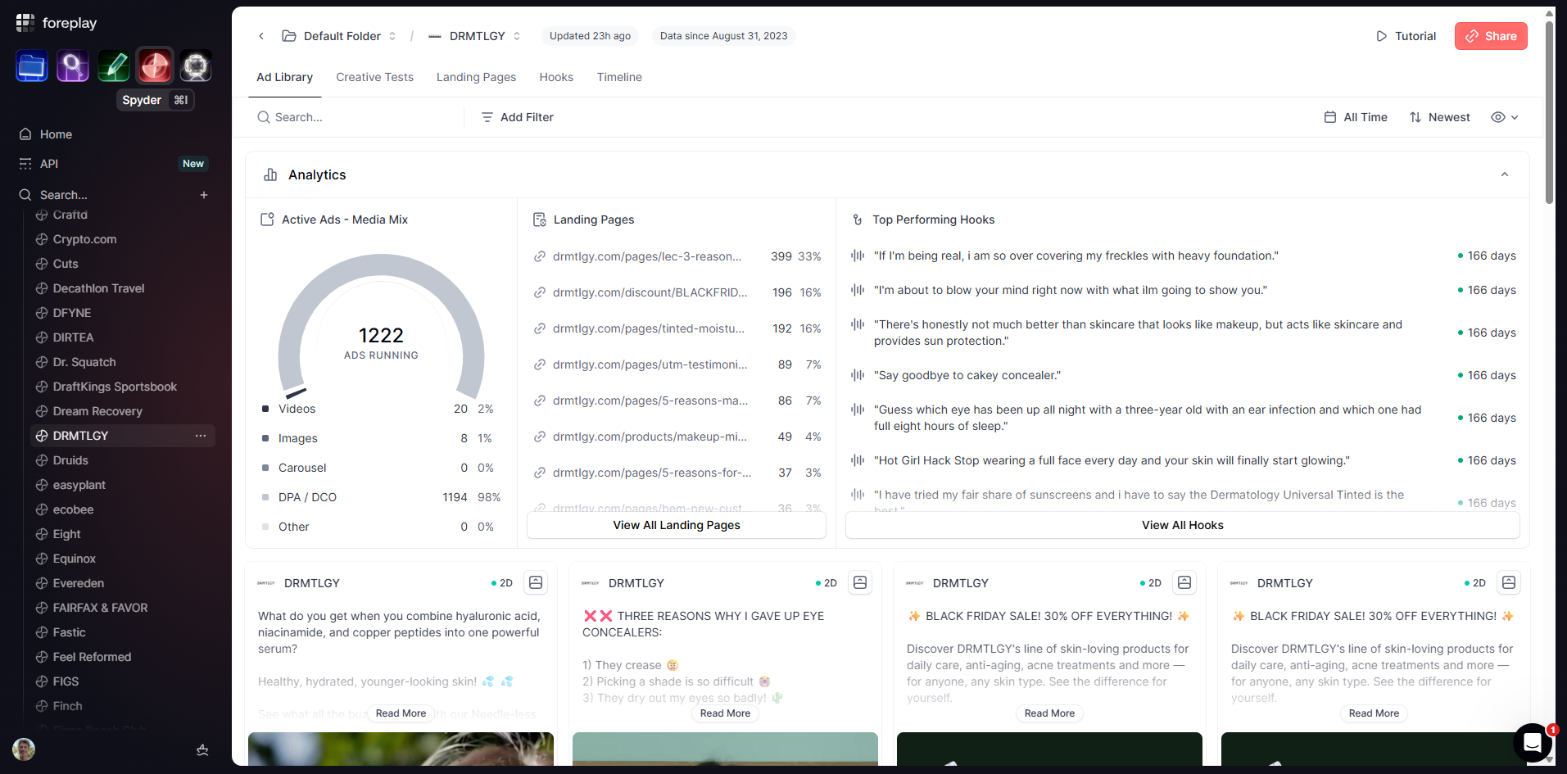Image resolution: width=1567 pixels, height=774 pixels.
Task: Open the blue Swipe File app icon
Action: tap(32, 66)
